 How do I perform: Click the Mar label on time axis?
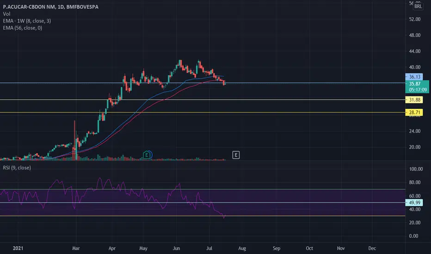(x=76, y=248)
